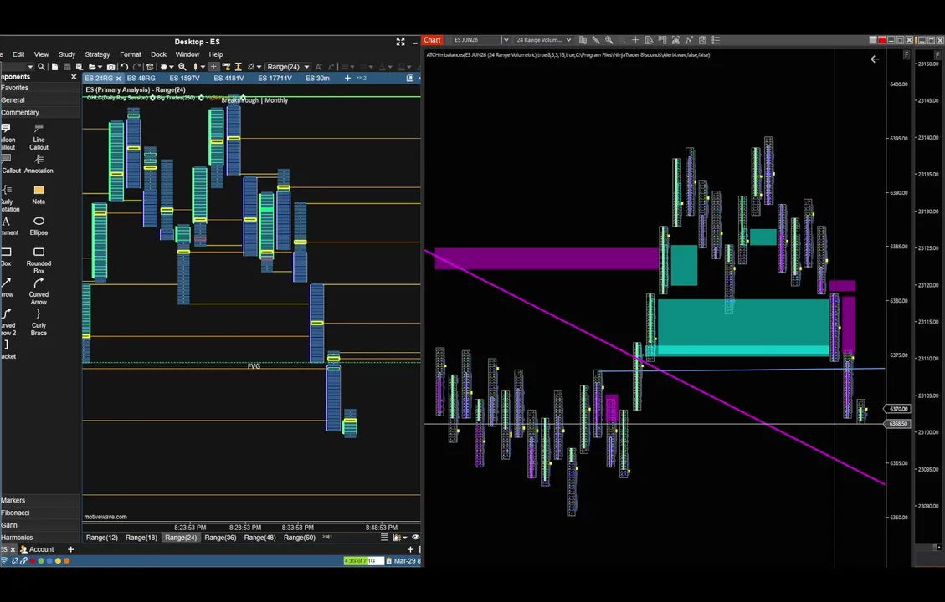Click the pop-out chart icon beside the chart tabs

coord(410,78)
